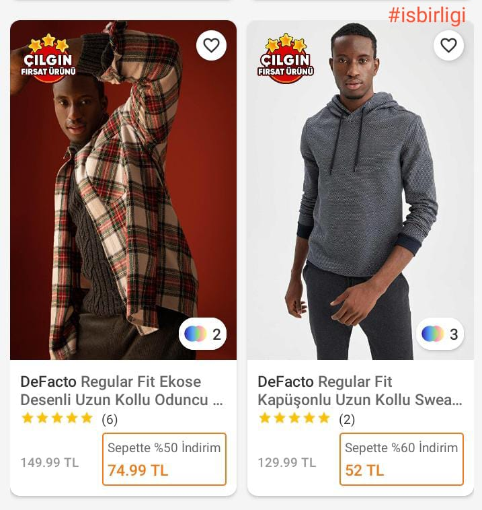Image resolution: width=482 pixels, height=510 pixels.
Task: Tap the five-star rating of hoodie
Action: click(294, 418)
